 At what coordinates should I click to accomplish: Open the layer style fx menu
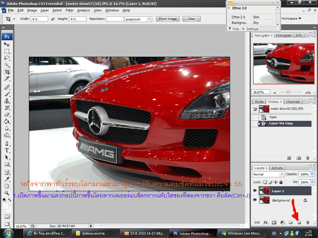(x=266, y=223)
